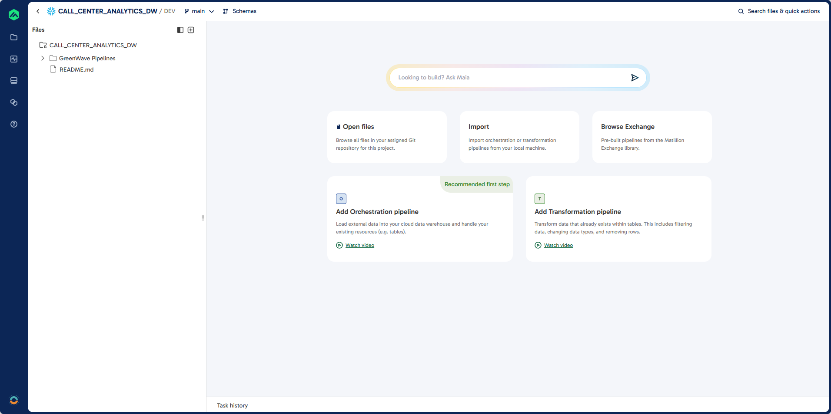This screenshot has width=831, height=414.
Task: Watch video for Transformation pipeline
Action: click(558, 245)
